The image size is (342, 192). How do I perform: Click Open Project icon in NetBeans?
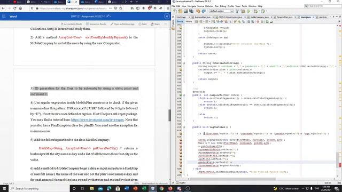click(x=185, y=11)
